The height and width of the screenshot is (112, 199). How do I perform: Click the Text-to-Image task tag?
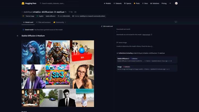coord(29,16)
